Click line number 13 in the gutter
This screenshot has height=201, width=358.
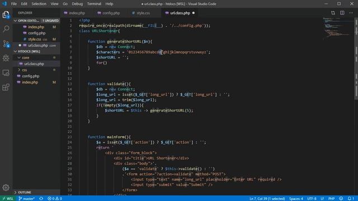tap(69, 84)
